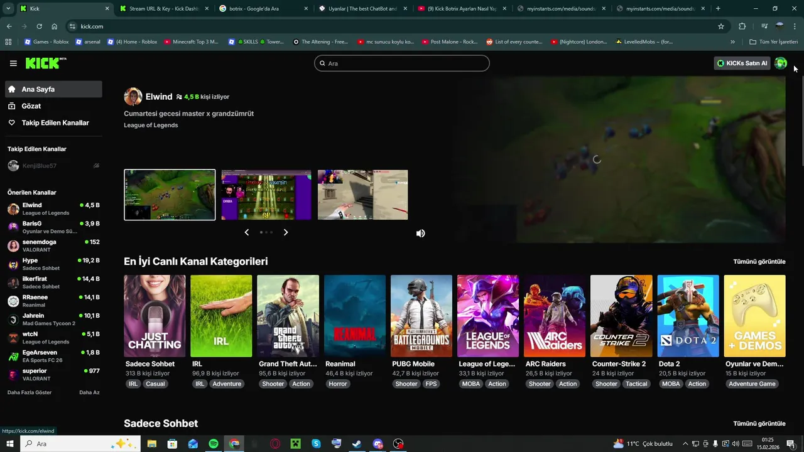
Task: Open Opera browser from the taskbar
Action: (x=275, y=444)
